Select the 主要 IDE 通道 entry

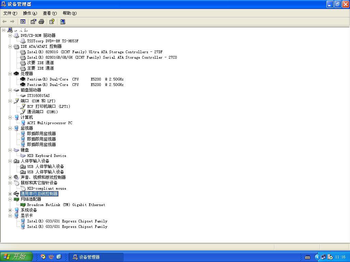click(40, 68)
